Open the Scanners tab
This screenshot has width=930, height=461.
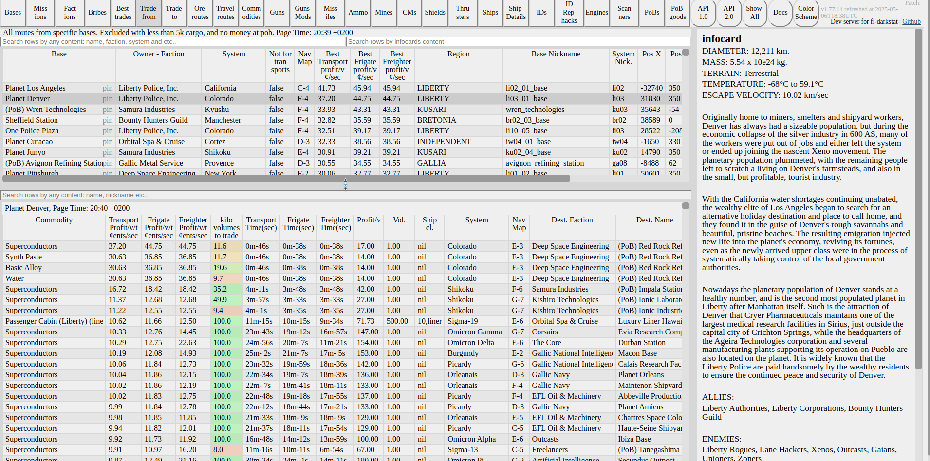pyautogui.click(x=624, y=13)
